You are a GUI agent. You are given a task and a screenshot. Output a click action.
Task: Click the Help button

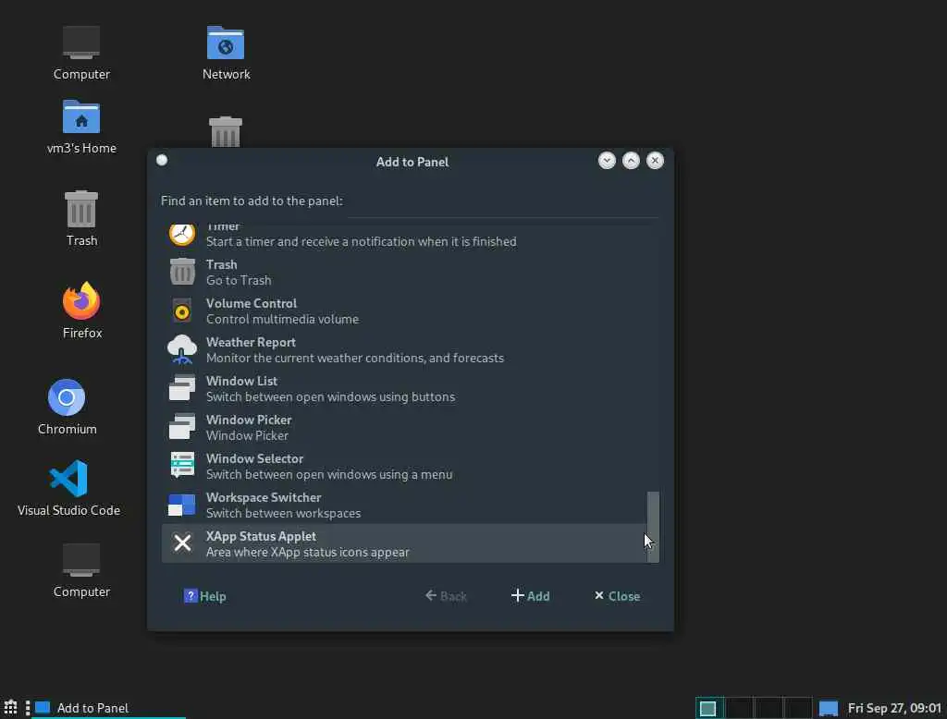[x=204, y=596]
